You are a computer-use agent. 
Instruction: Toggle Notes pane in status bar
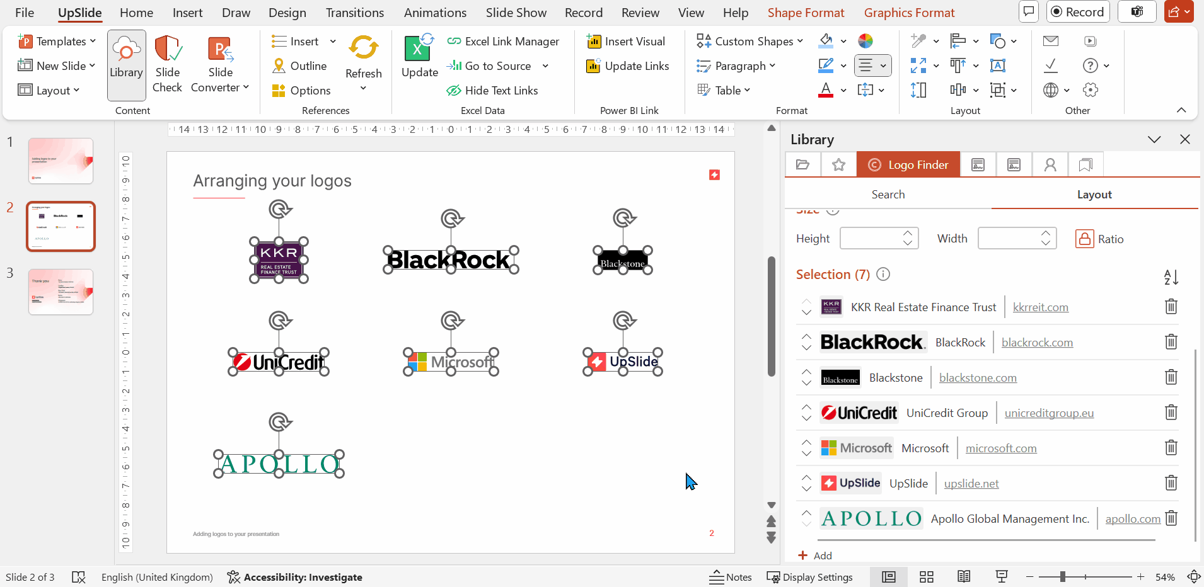coord(731,577)
